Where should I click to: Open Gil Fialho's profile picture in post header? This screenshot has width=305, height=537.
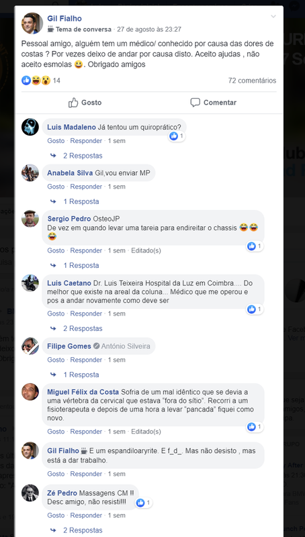click(x=32, y=23)
